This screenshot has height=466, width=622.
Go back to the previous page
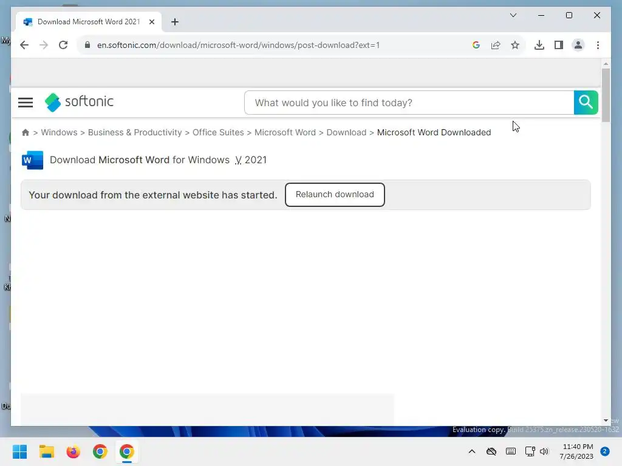pos(24,45)
